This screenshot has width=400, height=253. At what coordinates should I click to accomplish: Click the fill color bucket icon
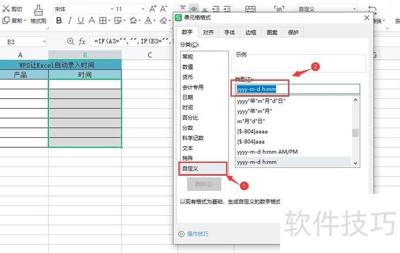133,20
